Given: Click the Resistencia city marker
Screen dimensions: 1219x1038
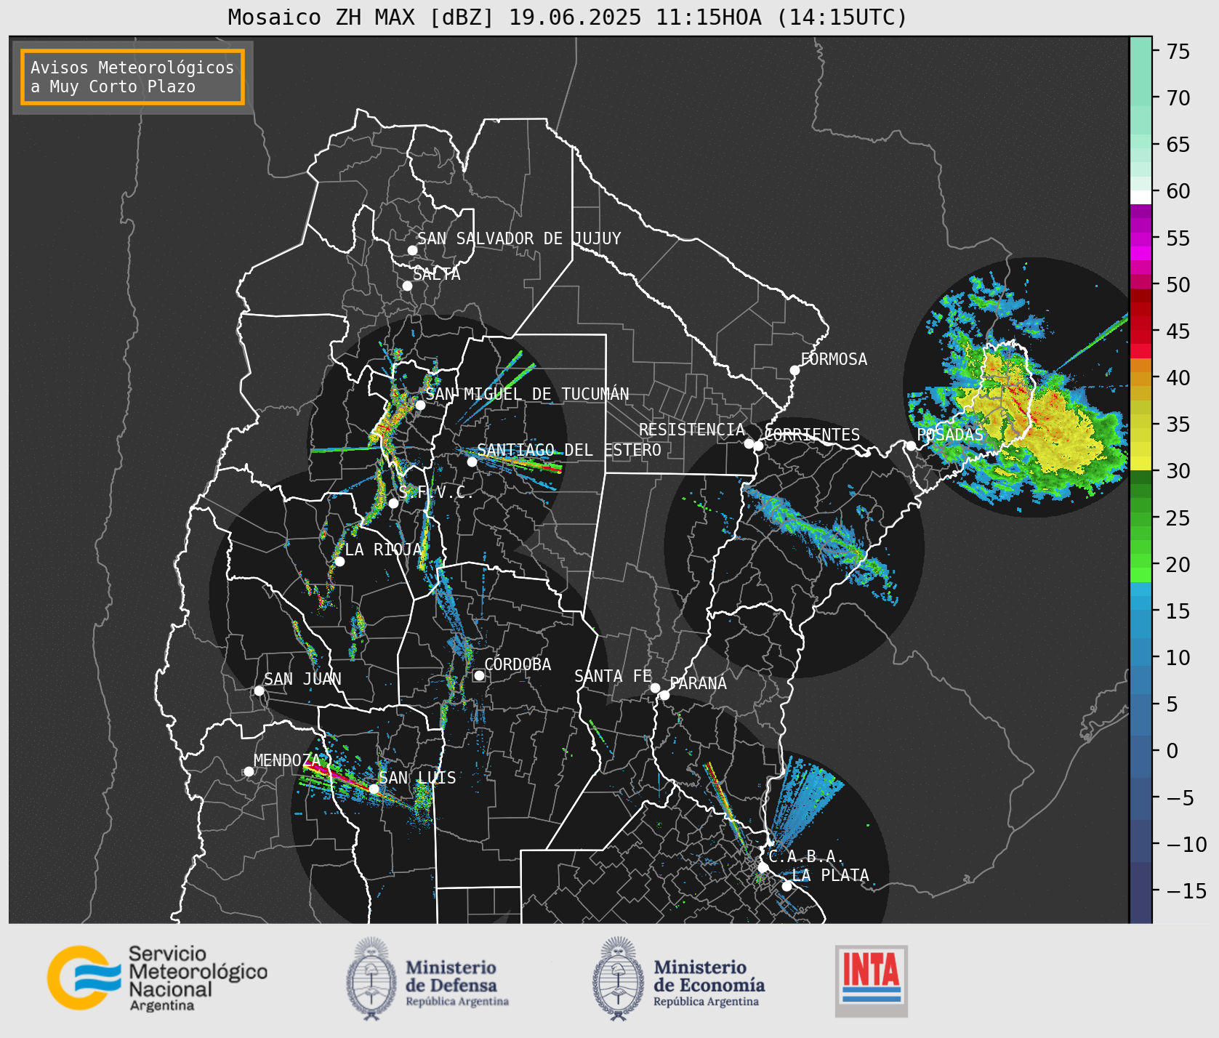Looking at the screenshot, I should tap(749, 443).
